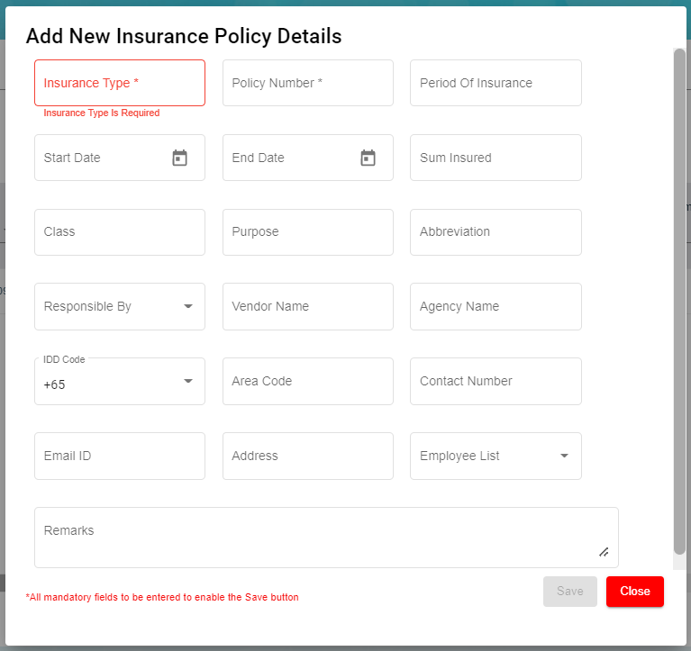Open the Start Date calendar picker
Screen dimensions: 691x651
pyautogui.click(x=179, y=158)
